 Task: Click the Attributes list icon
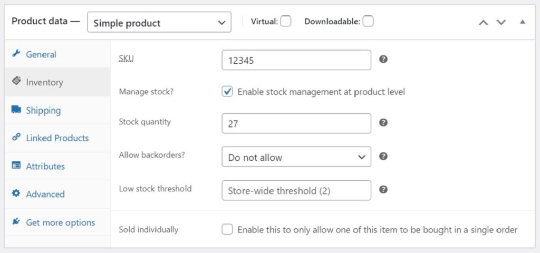(16, 165)
